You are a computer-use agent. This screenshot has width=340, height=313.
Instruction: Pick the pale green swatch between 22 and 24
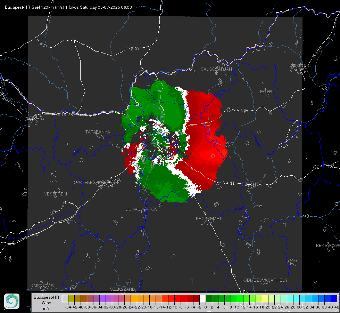[277, 298]
